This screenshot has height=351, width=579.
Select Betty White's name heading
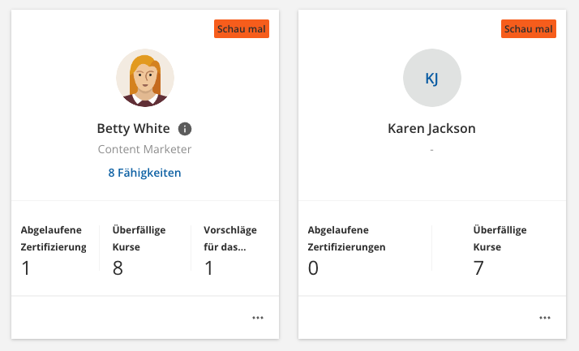click(x=133, y=128)
